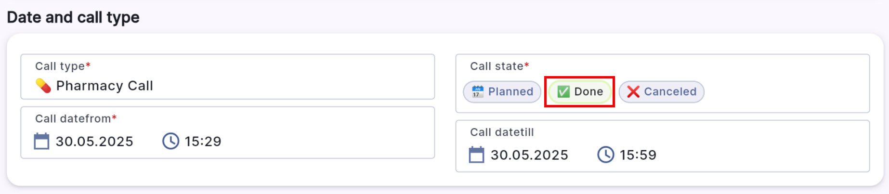The height and width of the screenshot is (194, 889).
Task: Open the Call datetill clock icon
Action: (606, 155)
